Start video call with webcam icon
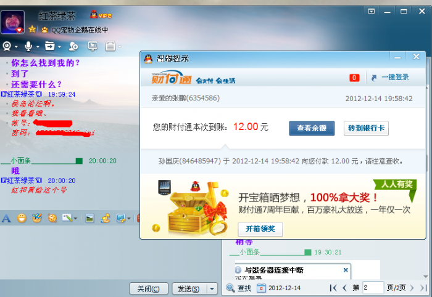The height and width of the screenshot is (297, 432). tap(7, 46)
